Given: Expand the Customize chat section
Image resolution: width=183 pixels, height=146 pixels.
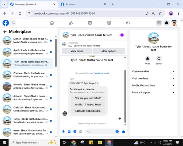Looking at the screenshot, I should [153, 72].
